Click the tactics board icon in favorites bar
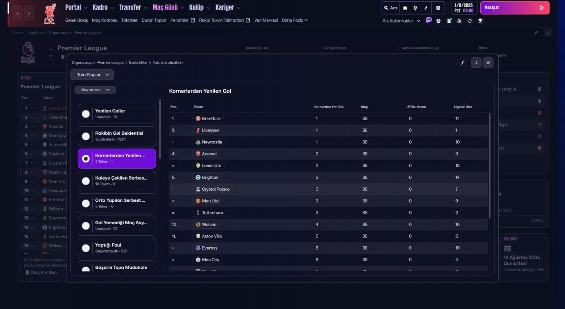565x309 pixels. [x=449, y=21]
